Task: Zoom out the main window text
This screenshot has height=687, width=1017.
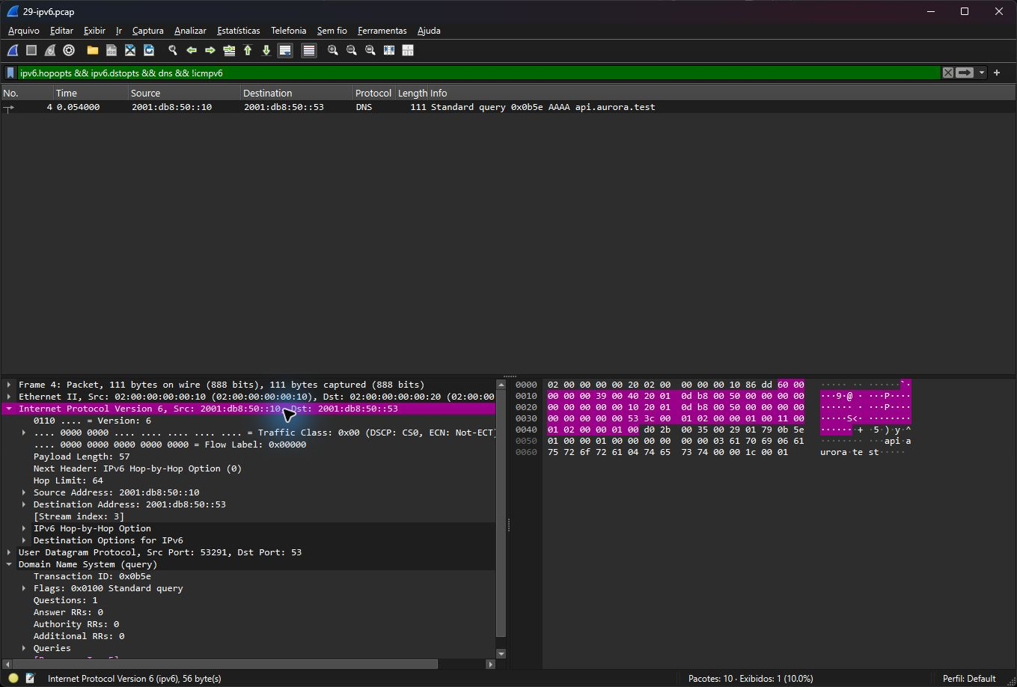Action: 352,50
